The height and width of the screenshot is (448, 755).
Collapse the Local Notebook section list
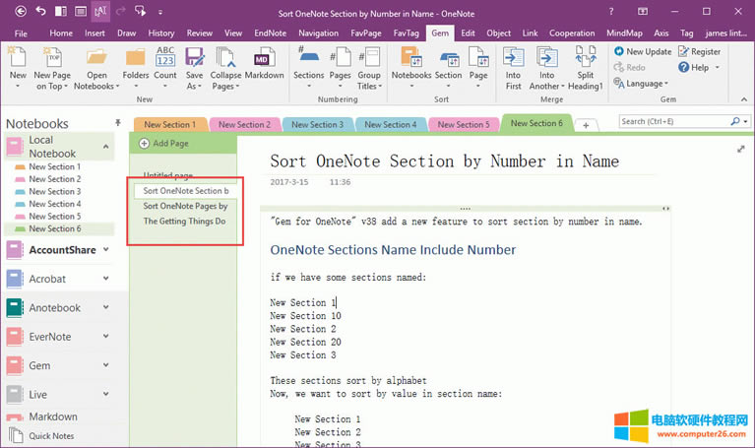tap(104, 147)
